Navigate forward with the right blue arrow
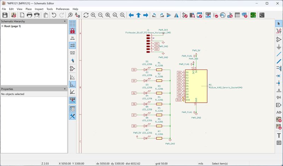Viewport: 283px width, 166px height. (146, 15)
